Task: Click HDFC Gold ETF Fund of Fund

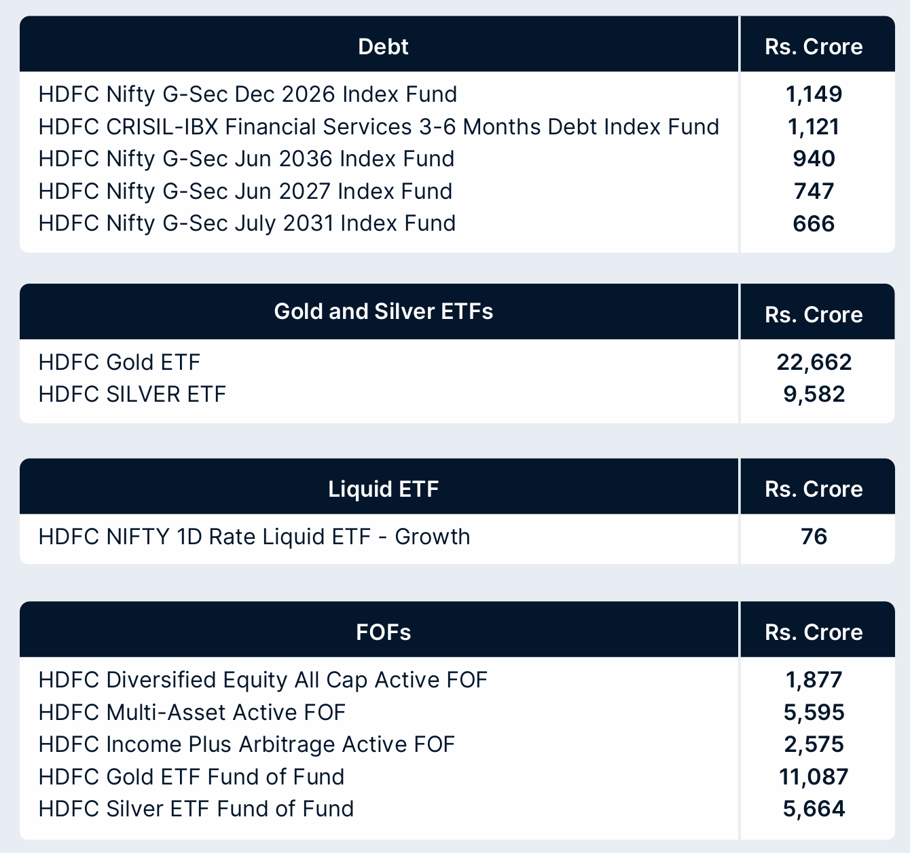Action: pos(192,776)
